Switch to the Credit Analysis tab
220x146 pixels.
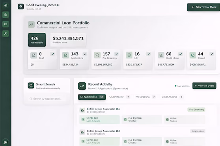[172, 97]
